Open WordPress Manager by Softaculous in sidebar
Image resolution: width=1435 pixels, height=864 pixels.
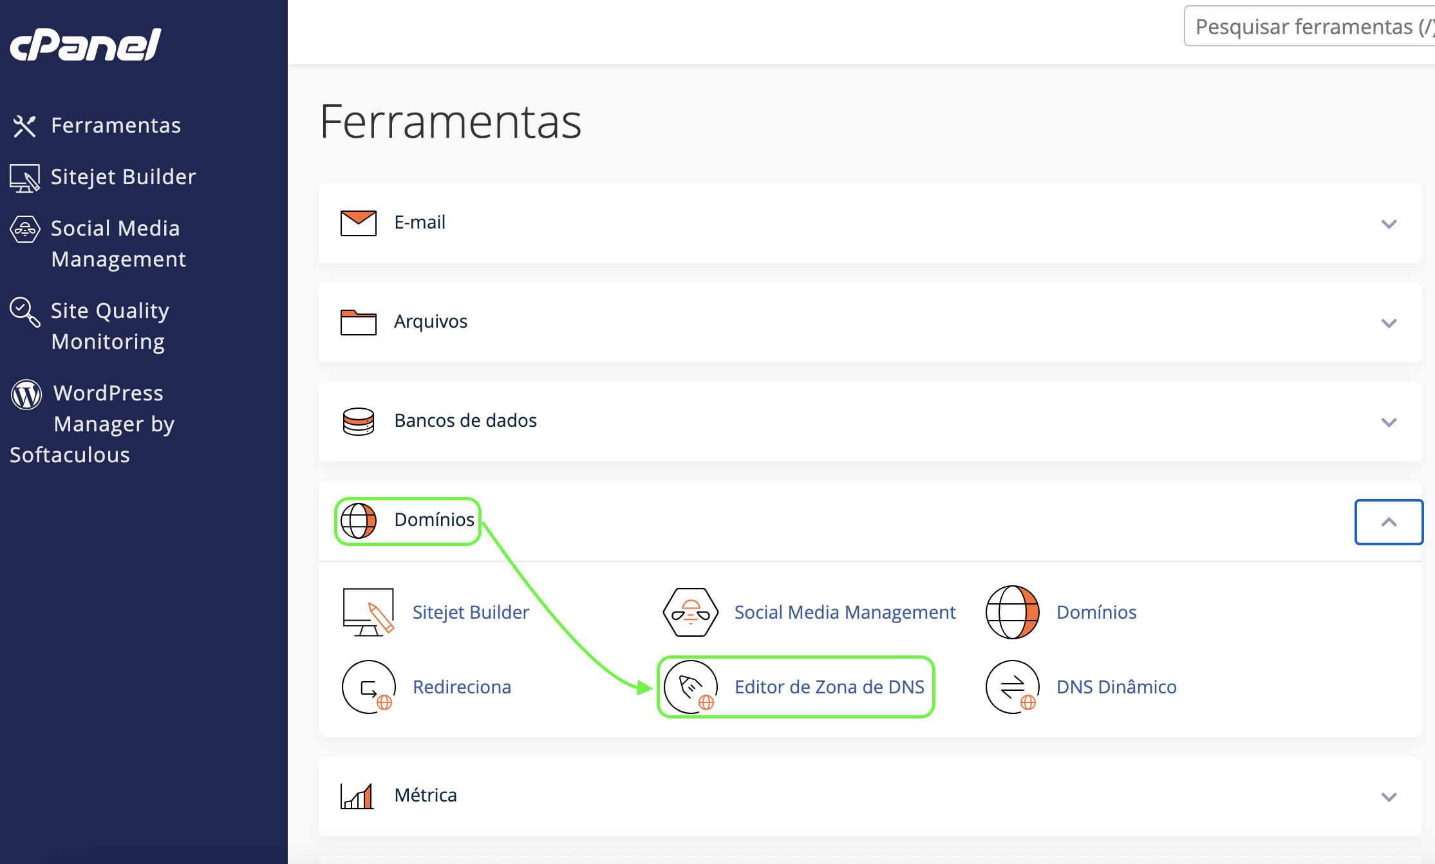(93, 424)
